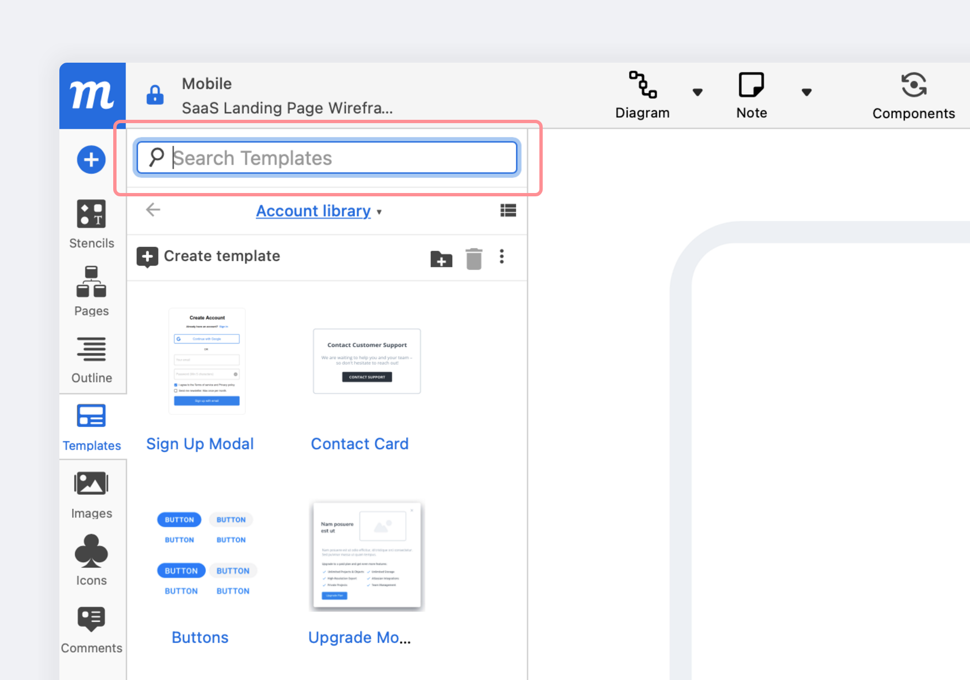Select the Sign Up Modal template thumbnail
Viewport: 970px width, 680px height.
(x=207, y=361)
